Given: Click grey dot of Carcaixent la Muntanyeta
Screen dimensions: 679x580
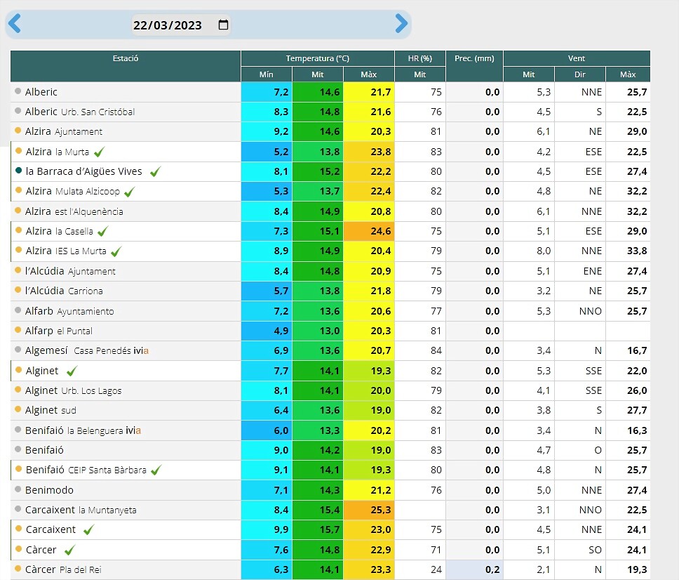Looking at the screenshot, I should [18, 509].
